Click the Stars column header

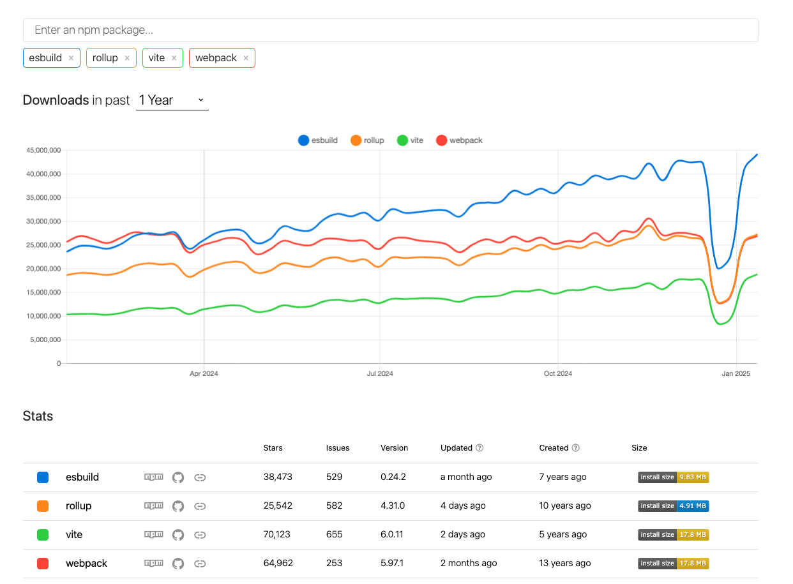pos(273,448)
